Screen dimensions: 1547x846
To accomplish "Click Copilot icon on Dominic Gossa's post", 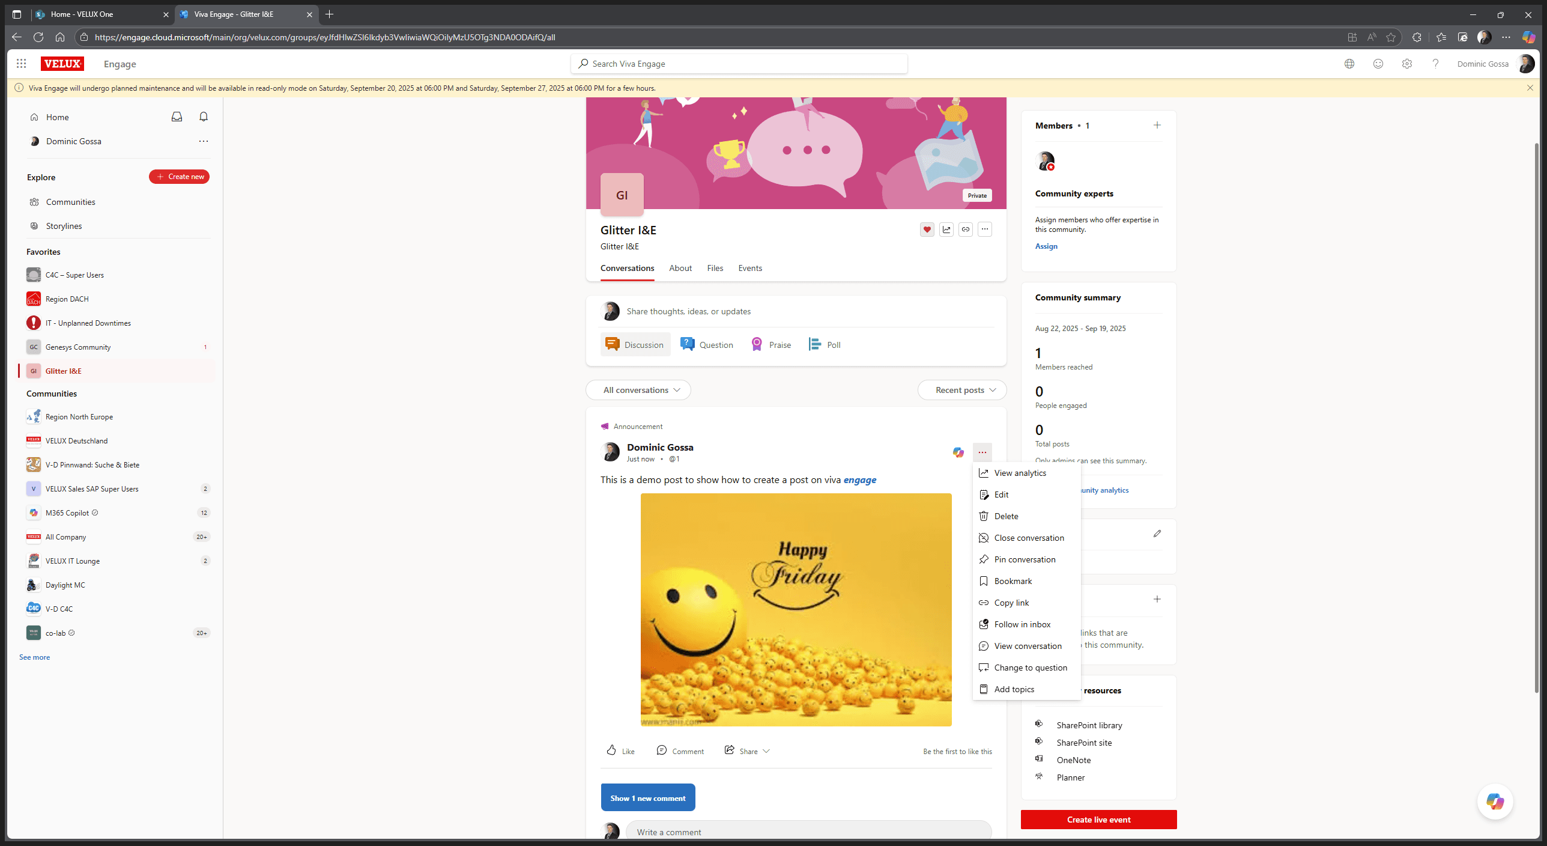I will tap(958, 452).
